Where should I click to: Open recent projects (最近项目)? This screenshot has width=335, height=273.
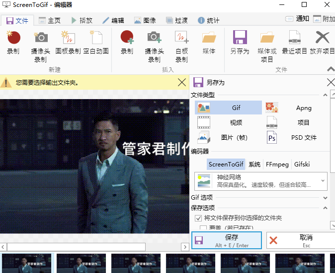(x=294, y=43)
